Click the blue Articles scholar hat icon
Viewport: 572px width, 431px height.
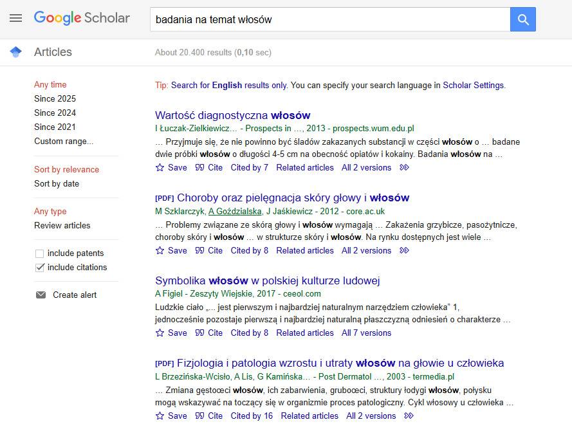coord(16,52)
